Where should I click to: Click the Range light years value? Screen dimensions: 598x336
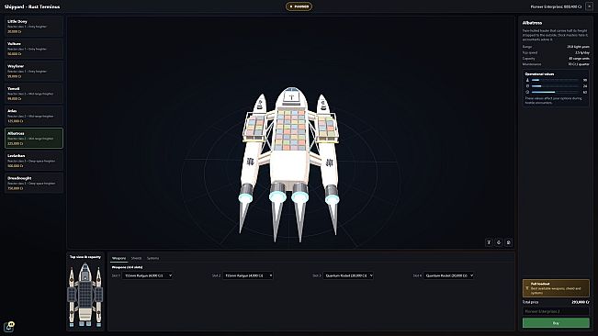pos(578,47)
